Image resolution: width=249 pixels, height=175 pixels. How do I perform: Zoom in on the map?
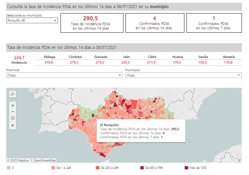[x=12, y=106]
